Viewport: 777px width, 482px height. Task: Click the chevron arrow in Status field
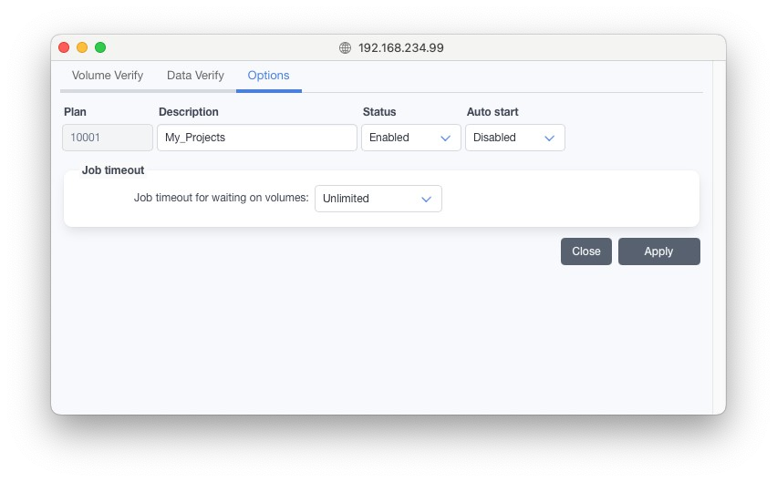point(446,138)
